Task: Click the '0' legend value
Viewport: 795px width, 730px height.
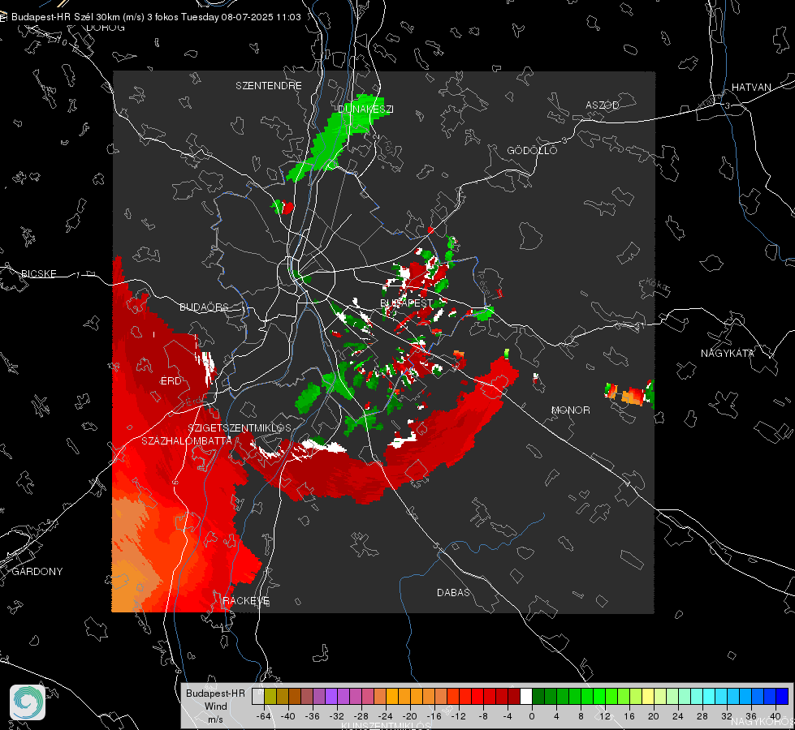Action: 532,716
